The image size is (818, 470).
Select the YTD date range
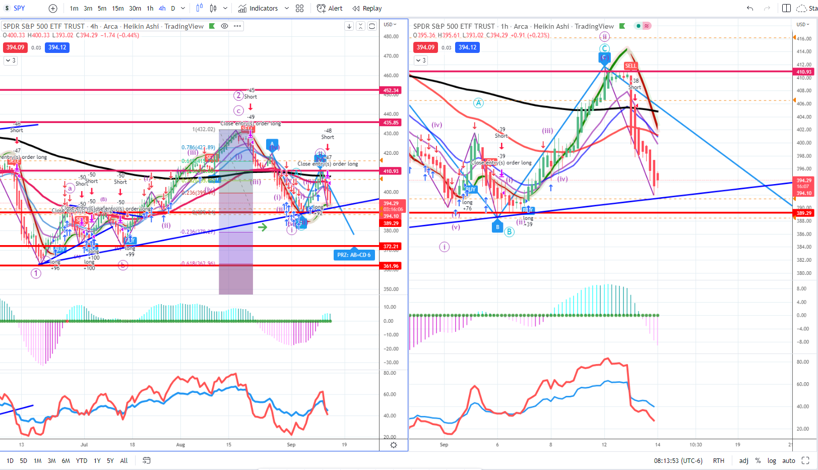[82, 460]
